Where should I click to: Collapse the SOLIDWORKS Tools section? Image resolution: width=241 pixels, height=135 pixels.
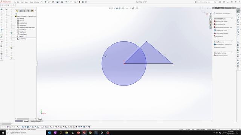tap(232, 19)
